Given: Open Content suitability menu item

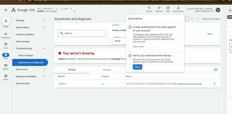Looking at the screenshot, I should pyautogui.click(x=25, y=35).
